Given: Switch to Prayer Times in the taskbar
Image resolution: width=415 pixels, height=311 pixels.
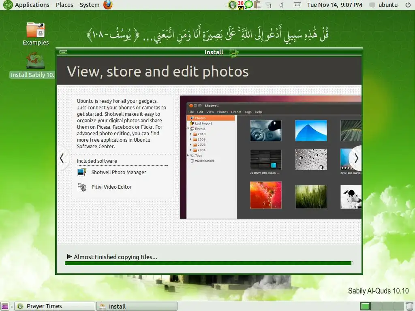Looking at the screenshot, I should coord(55,306).
